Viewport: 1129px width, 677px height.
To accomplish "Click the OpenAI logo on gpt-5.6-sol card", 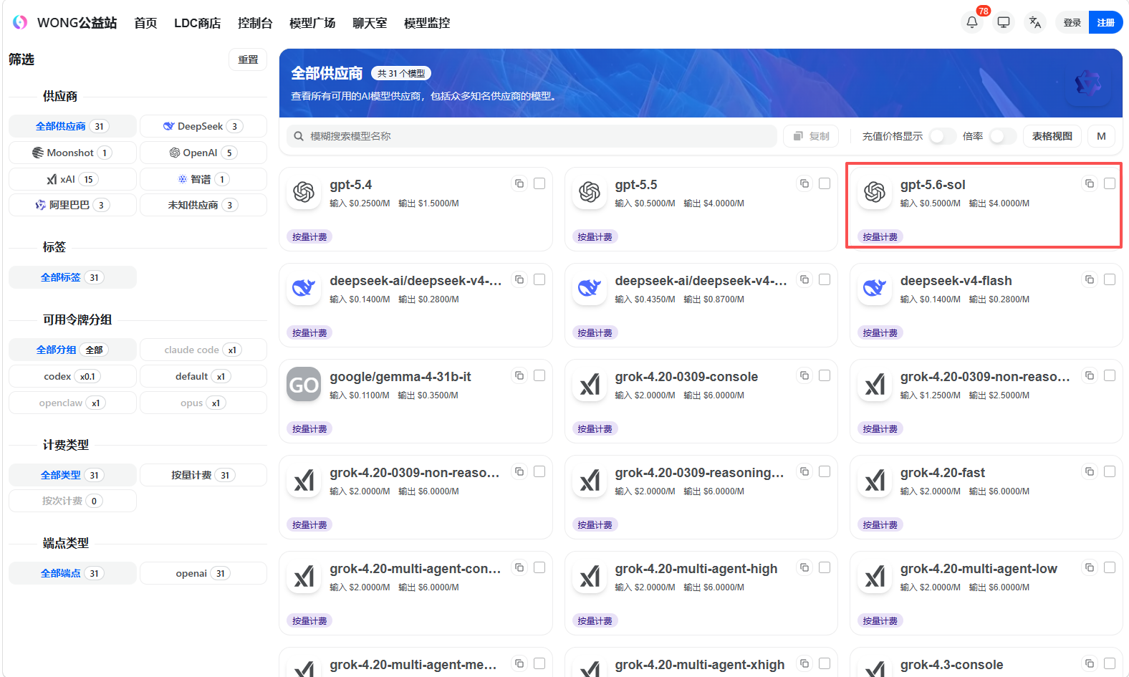I will click(875, 192).
